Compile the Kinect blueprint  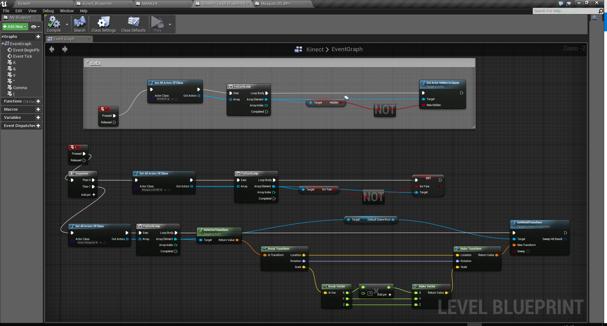(54, 24)
